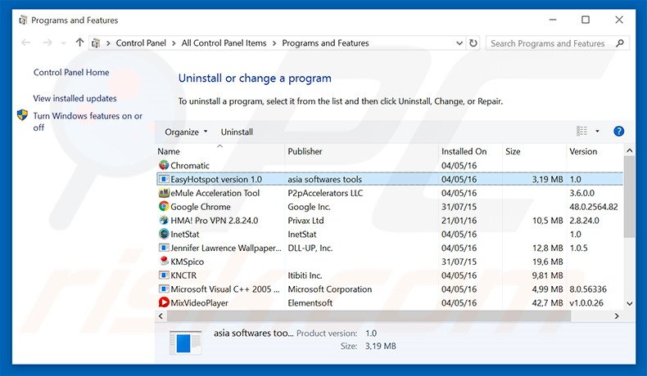Click the P2pAccelerators LLC publisher cell

coord(325,193)
